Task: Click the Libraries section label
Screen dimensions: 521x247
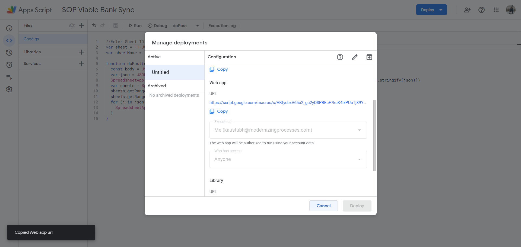Action: (32, 52)
